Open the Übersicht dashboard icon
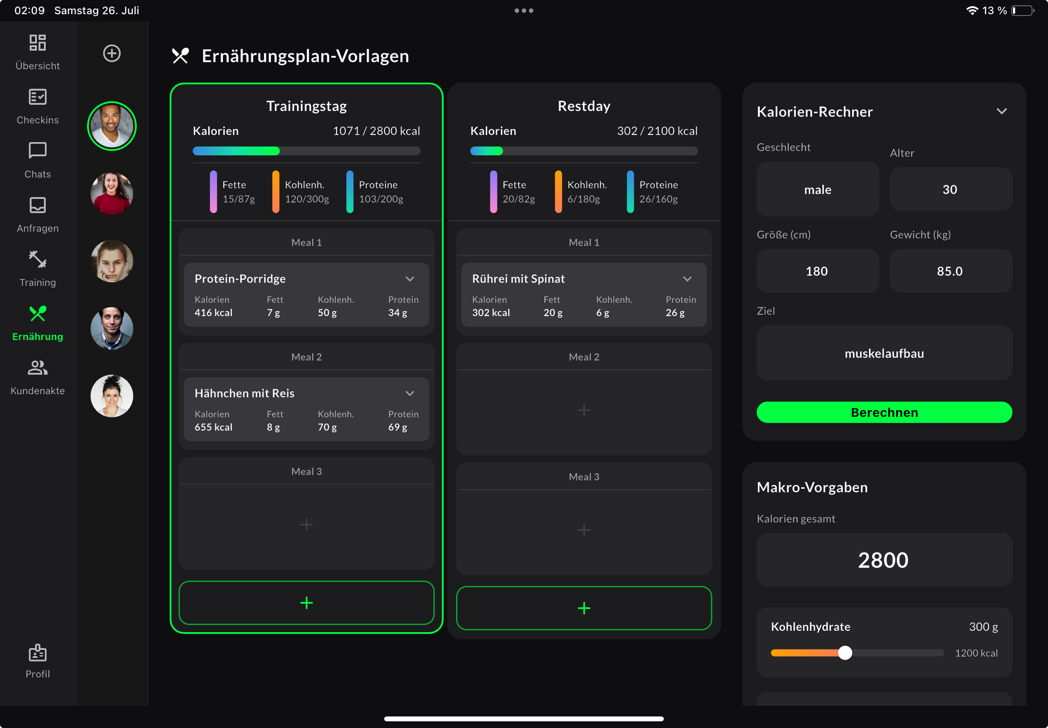The image size is (1048, 728). pos(37,43)
